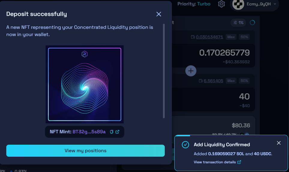Click the plus icon between token inputs

191,71
